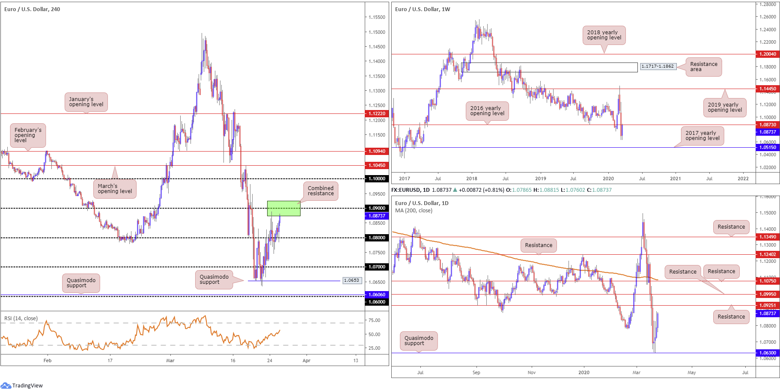Click the 75.00 level on the RSI scale
This screenshot has width=780, height=390.
[x=374, y=320]
